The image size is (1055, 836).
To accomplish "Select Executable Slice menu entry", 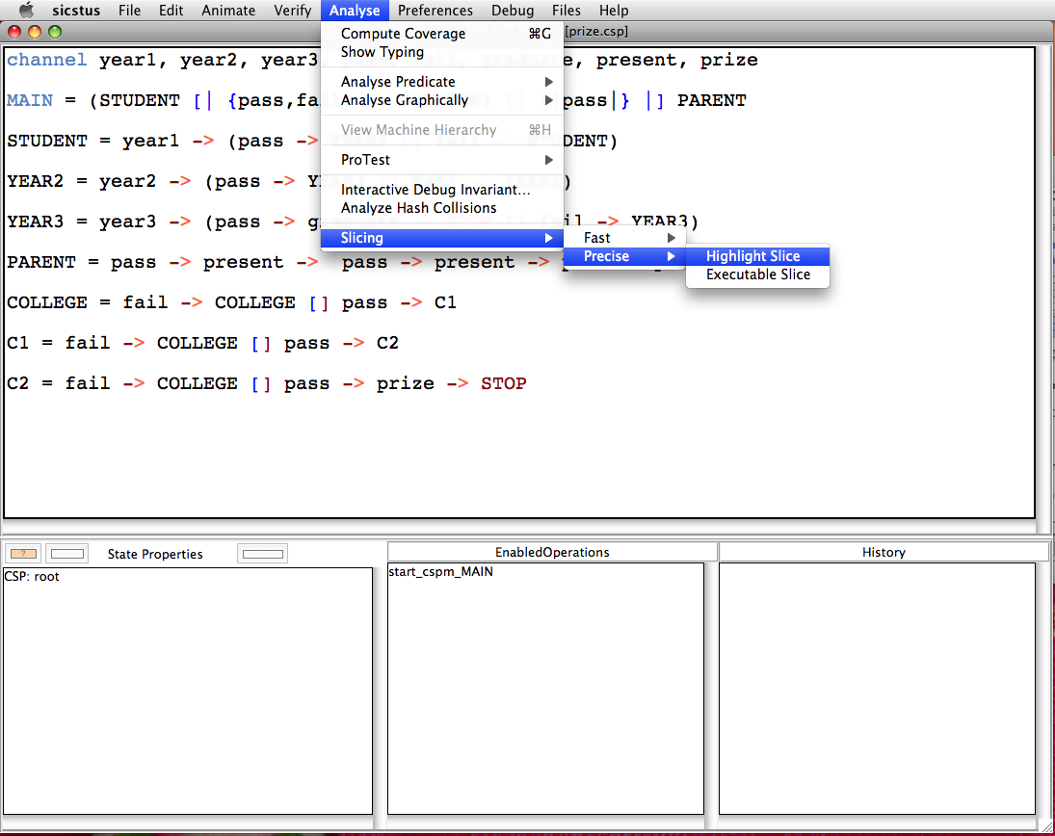I will click(757, 274).
